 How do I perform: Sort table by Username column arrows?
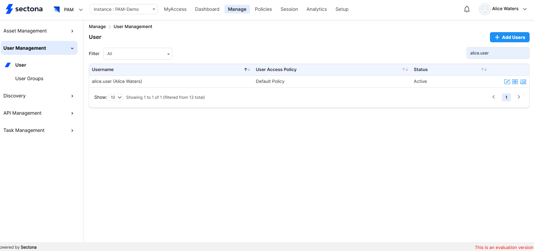click(x=247, y=70)
